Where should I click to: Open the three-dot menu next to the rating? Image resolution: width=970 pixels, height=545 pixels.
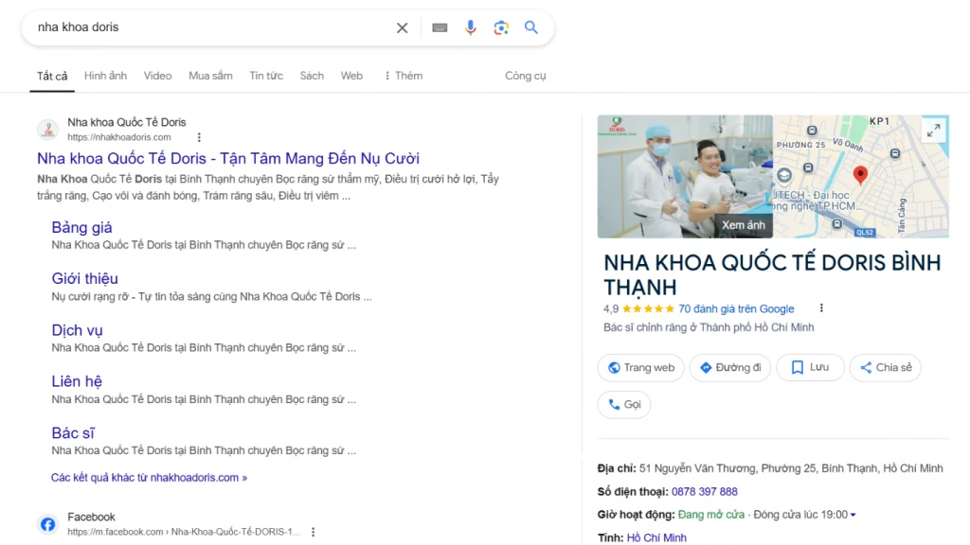click(820, 308)
